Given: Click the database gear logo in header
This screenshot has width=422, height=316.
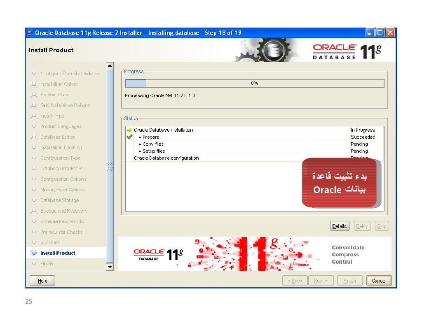Looking at the screenshot, I should [273, 50].
